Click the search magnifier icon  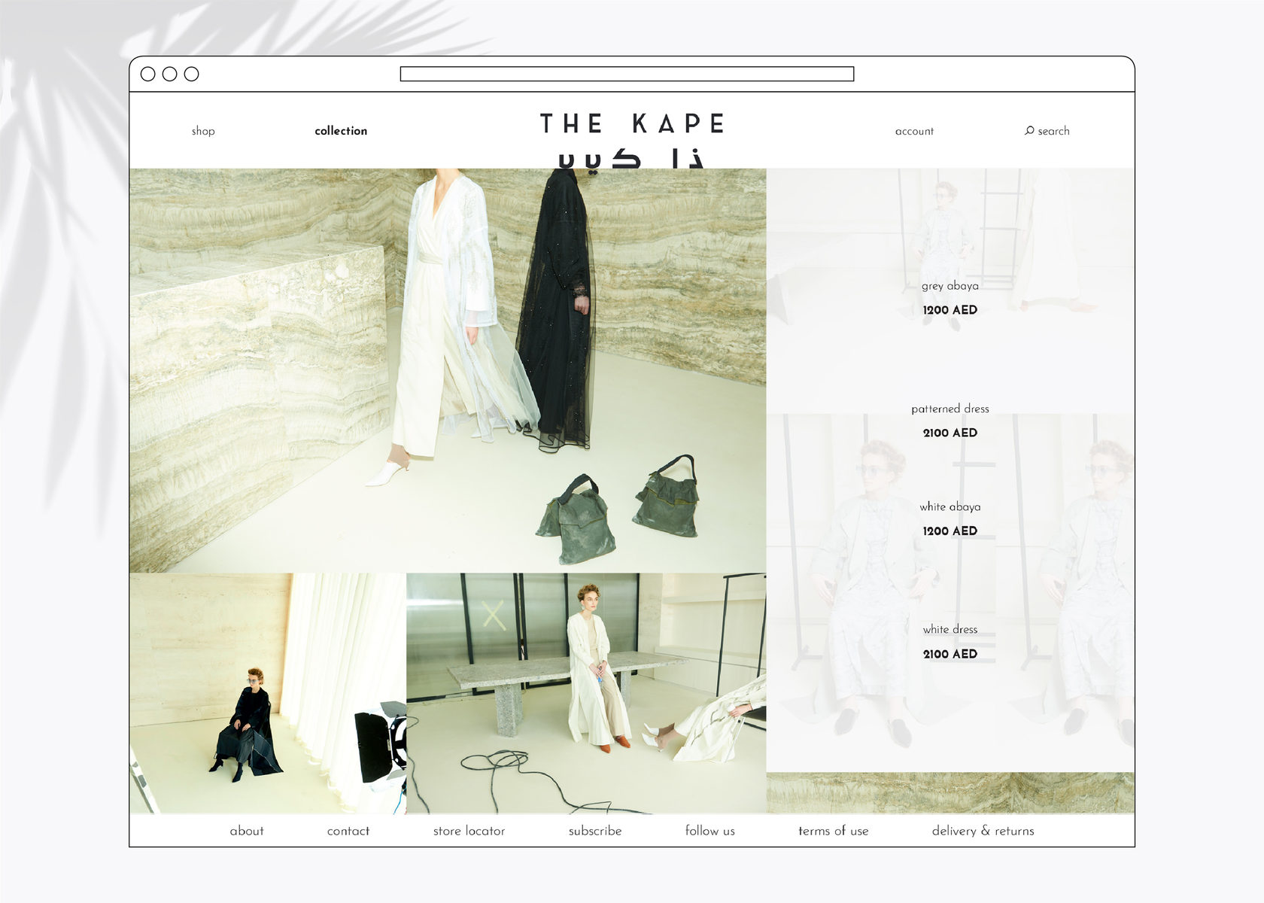click(x=1029, y=131)
